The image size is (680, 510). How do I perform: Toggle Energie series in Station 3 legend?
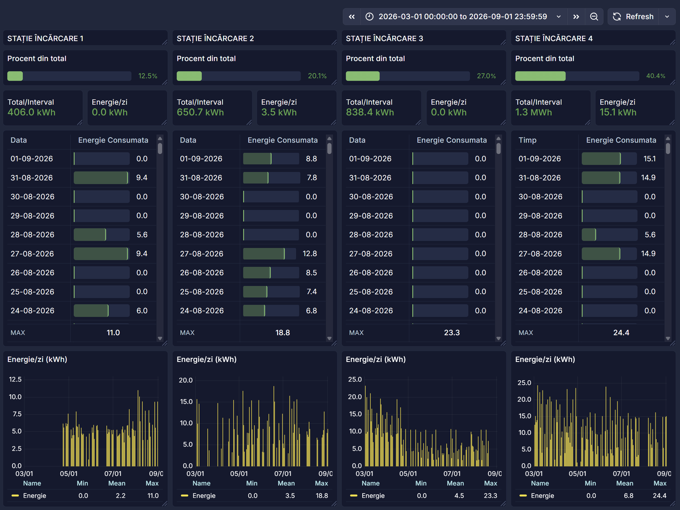(x=373, y=496)
